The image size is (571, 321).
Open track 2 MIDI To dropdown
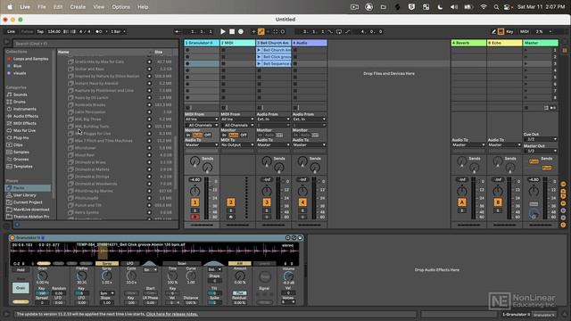click(x=237, y=144)
